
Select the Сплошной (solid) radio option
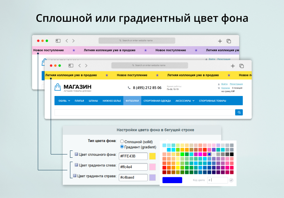(x=122, y=141)
